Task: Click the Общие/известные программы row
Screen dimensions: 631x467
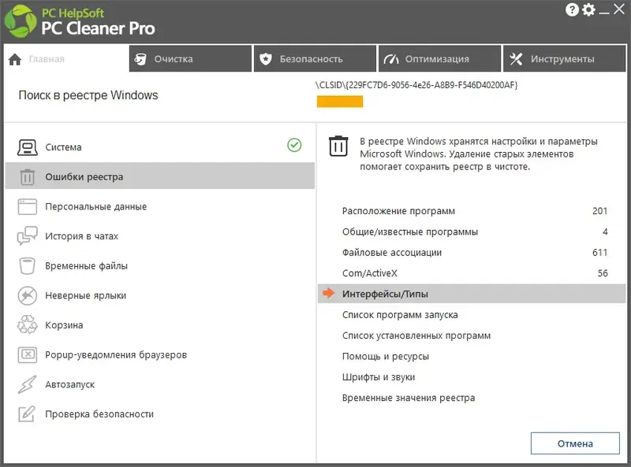Action: 472,232
